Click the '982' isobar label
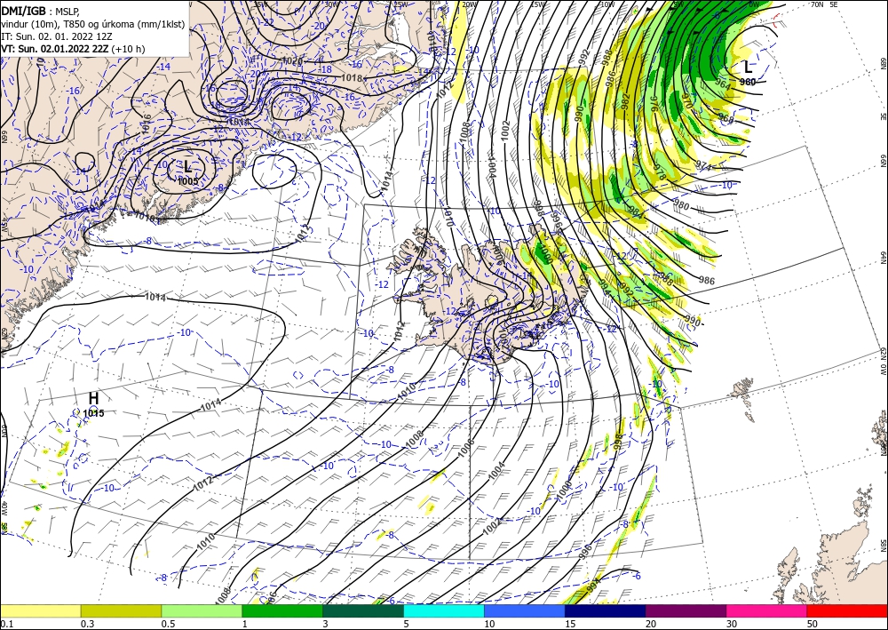The width and height of the screenshot is (888, 630). tap(625, 100)
